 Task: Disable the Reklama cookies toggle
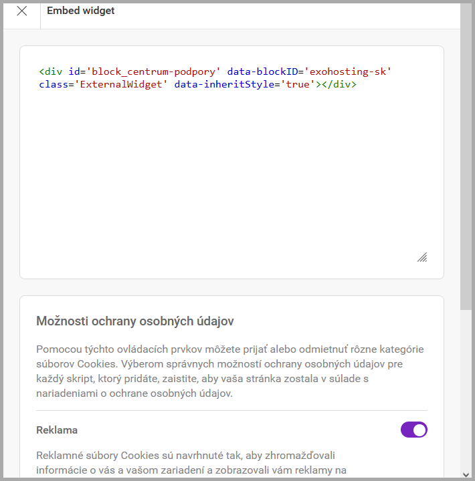pyautogui.click(x=413, y=430)
